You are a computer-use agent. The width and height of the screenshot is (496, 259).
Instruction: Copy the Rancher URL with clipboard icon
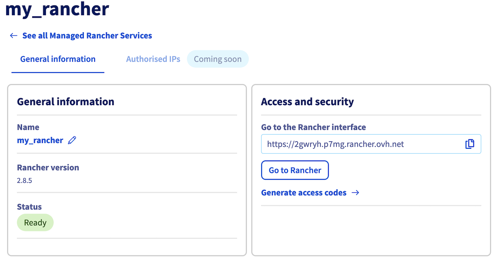[469, 144]
